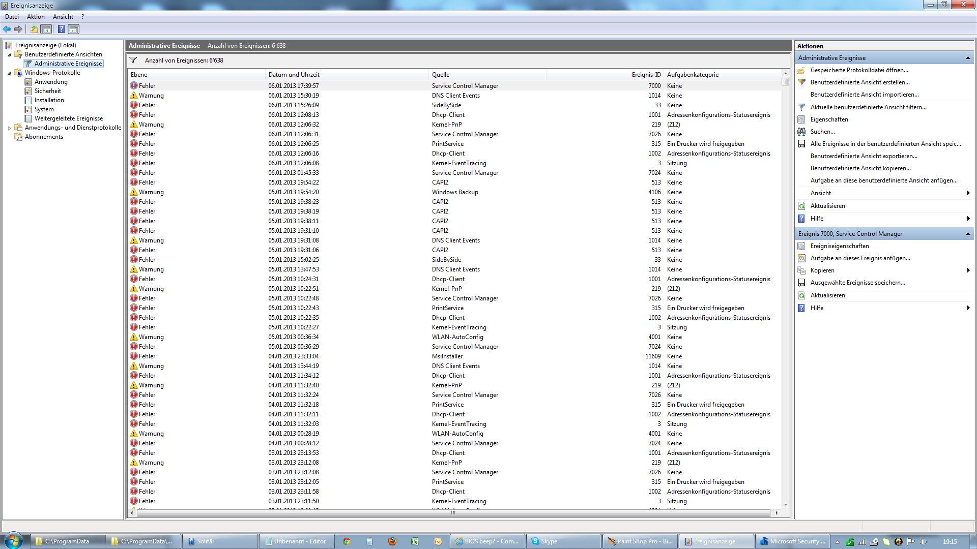Click the up-one-level folder icon
Viewport: 977px width, 549px height.
click(34, 29)
